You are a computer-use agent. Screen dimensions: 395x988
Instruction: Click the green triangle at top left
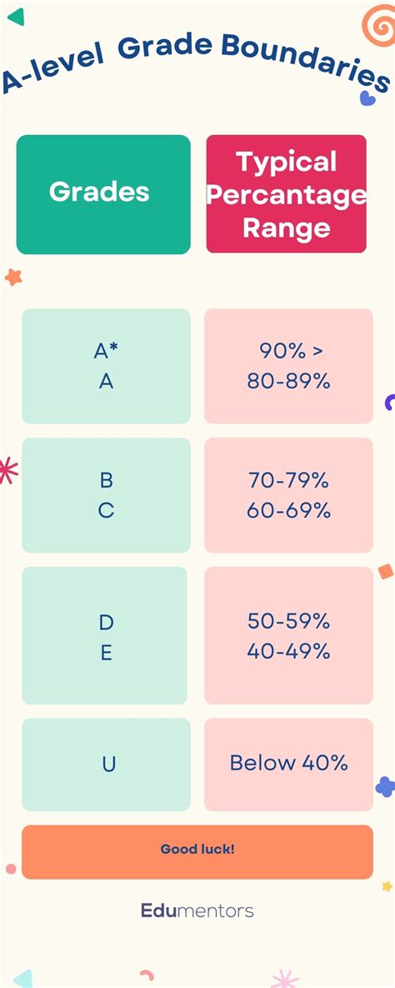point(17,17)
